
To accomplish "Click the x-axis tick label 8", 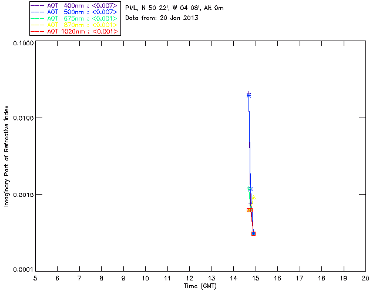I will 102,278.
